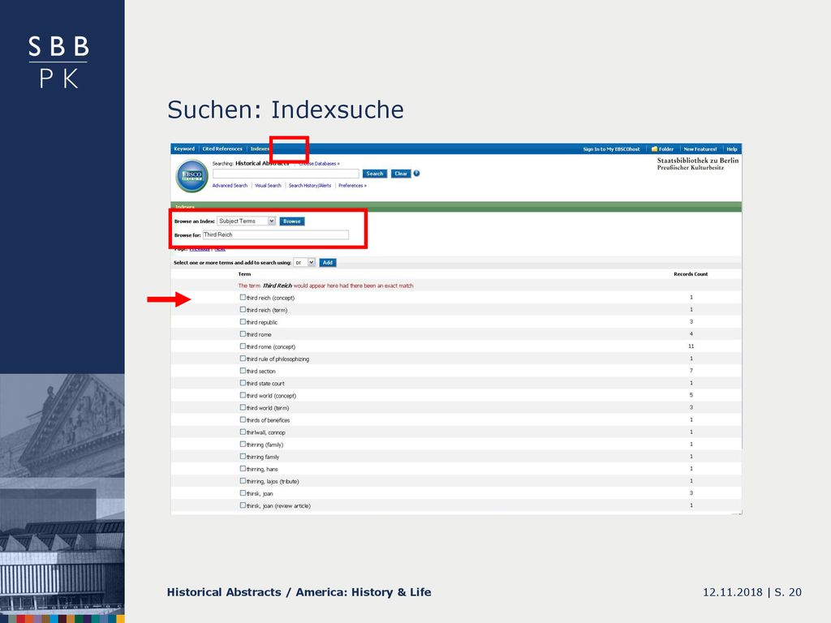This screenshot has width=831, height=623.
Task: Click the Browse for text field
Action: pos(276,234)
